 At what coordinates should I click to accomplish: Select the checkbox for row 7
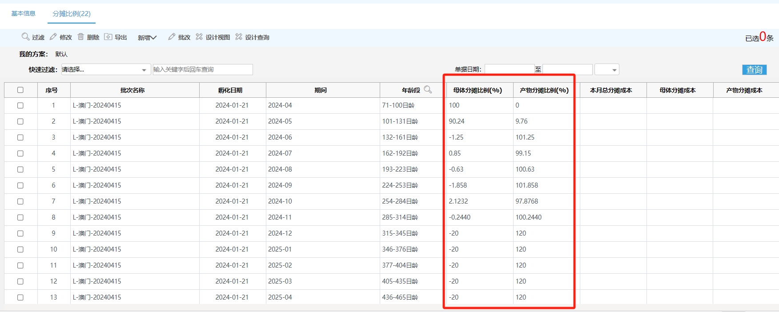point(20,202)
